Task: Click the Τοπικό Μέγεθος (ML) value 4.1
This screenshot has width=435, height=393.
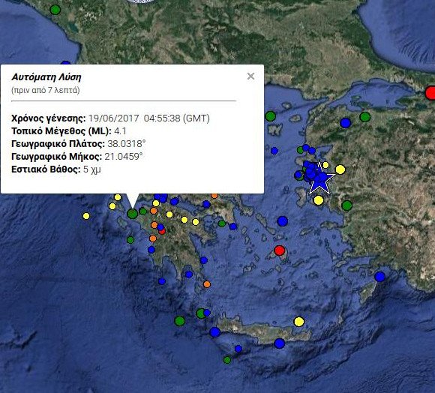Action: coord(120,131)
